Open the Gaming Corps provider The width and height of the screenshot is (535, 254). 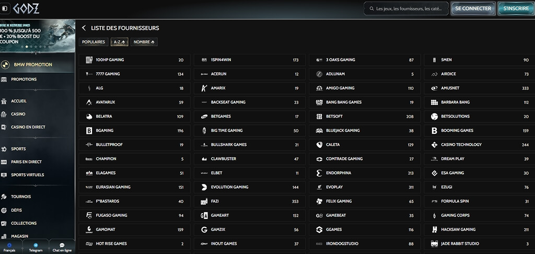480,215
